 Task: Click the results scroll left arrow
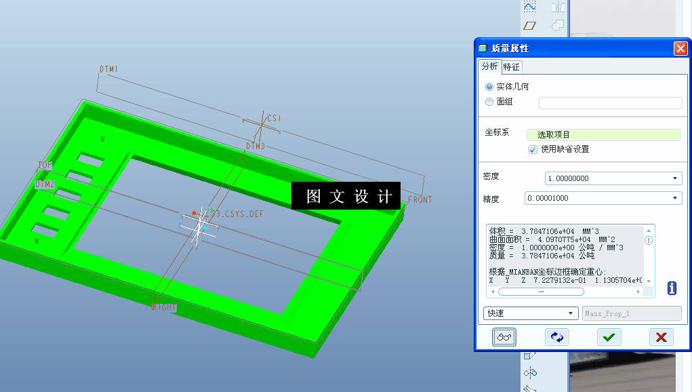tap(493, 292)
